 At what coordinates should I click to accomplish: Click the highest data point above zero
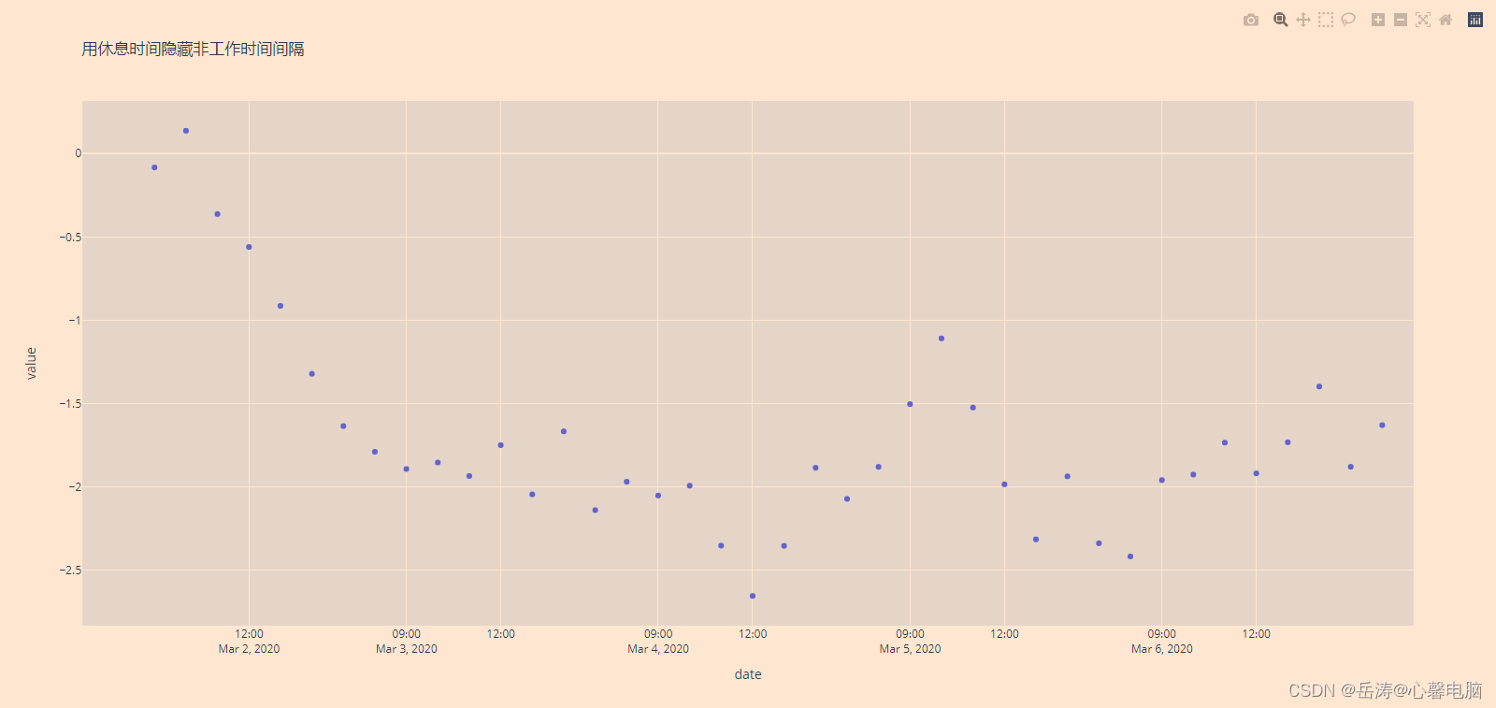click(x=186, y=131)
